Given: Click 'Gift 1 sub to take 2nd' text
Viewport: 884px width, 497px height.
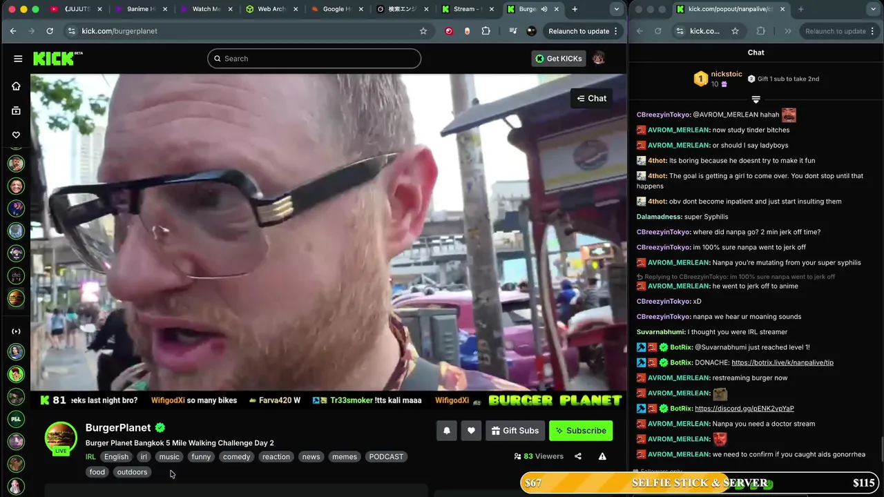Looking at the screenshot, I should [788, 79].
